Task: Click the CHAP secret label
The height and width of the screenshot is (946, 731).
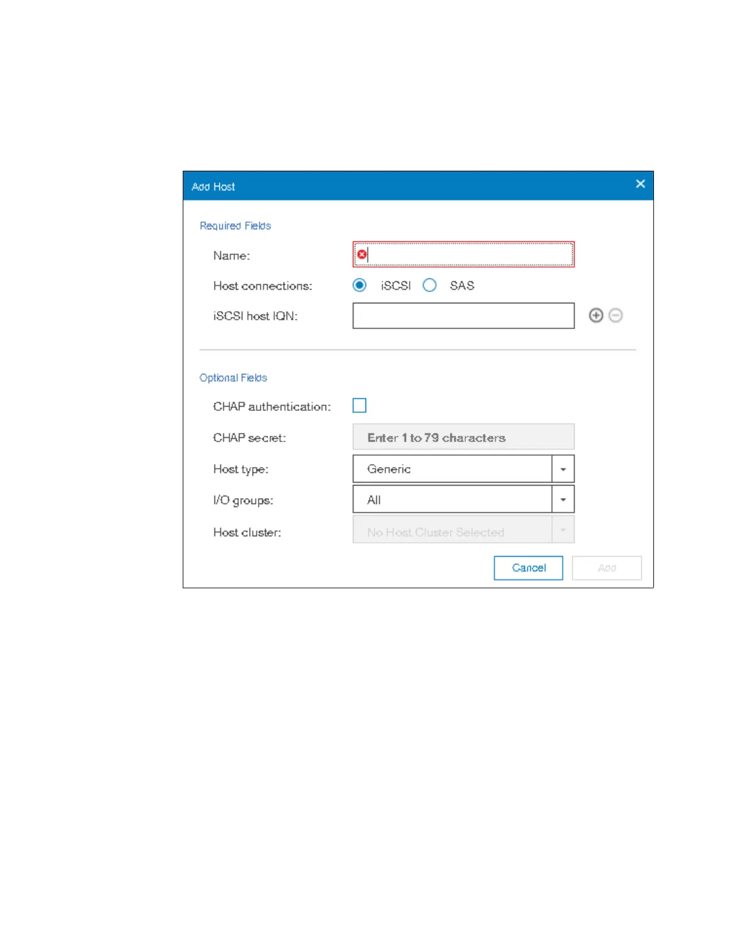Action: (250, 438)
